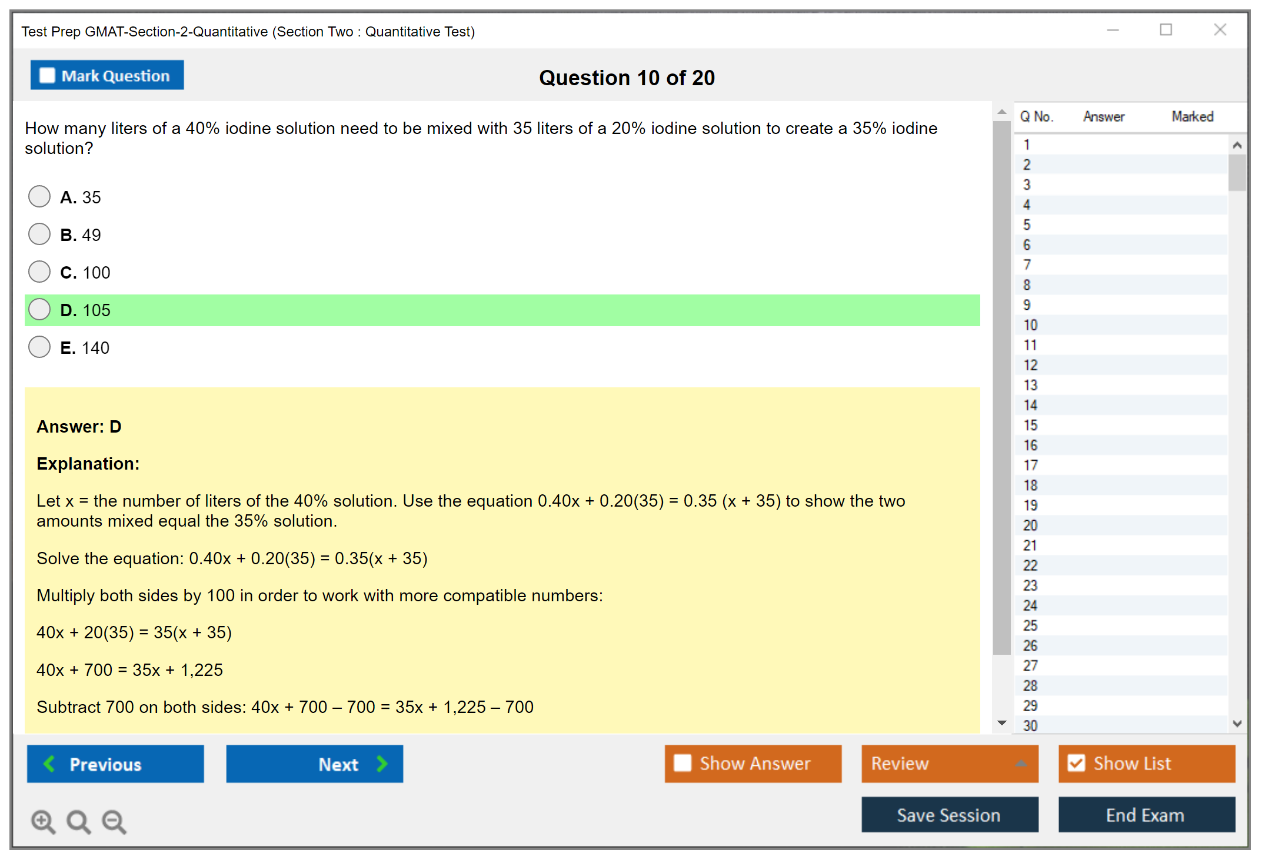1265x864 pixels.
Task: Select question 15 in the list
Action: point(1030,425)
